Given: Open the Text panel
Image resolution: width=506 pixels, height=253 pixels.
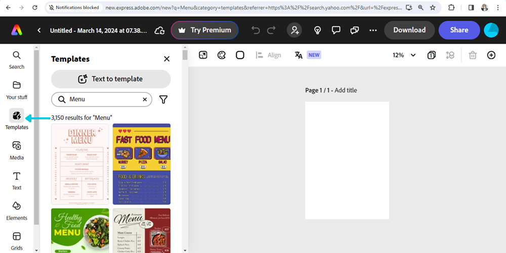Looking at the screenshot, I should (x=17, y=181).
